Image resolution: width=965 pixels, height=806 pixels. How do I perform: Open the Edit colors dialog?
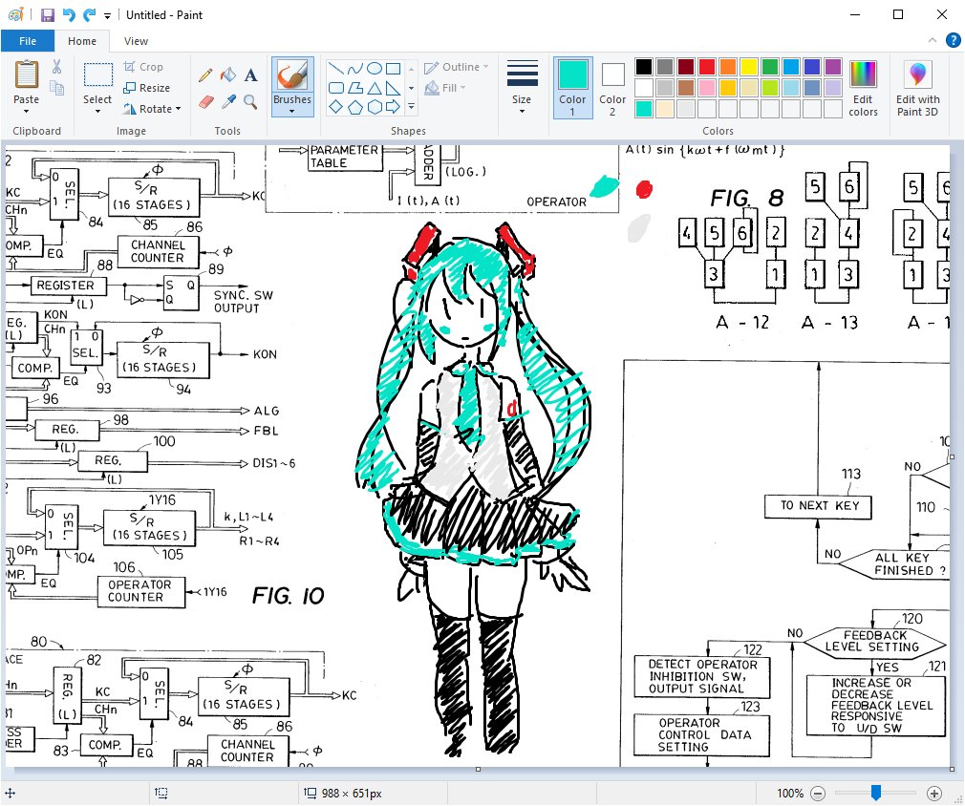point(863,88)
